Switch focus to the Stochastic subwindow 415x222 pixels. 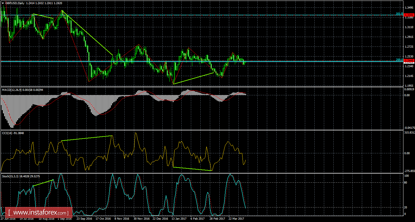[x=208, y=195]
